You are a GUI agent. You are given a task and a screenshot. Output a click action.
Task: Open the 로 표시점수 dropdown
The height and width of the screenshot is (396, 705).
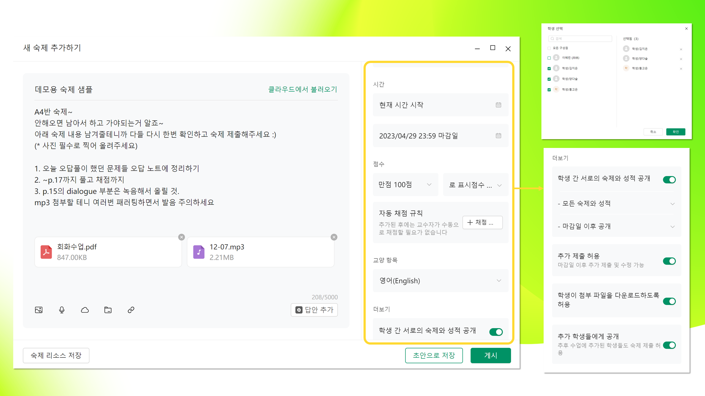tap(476, 185)
